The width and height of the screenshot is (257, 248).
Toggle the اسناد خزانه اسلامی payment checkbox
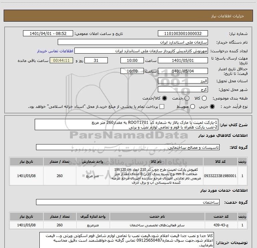pos(162,107)
